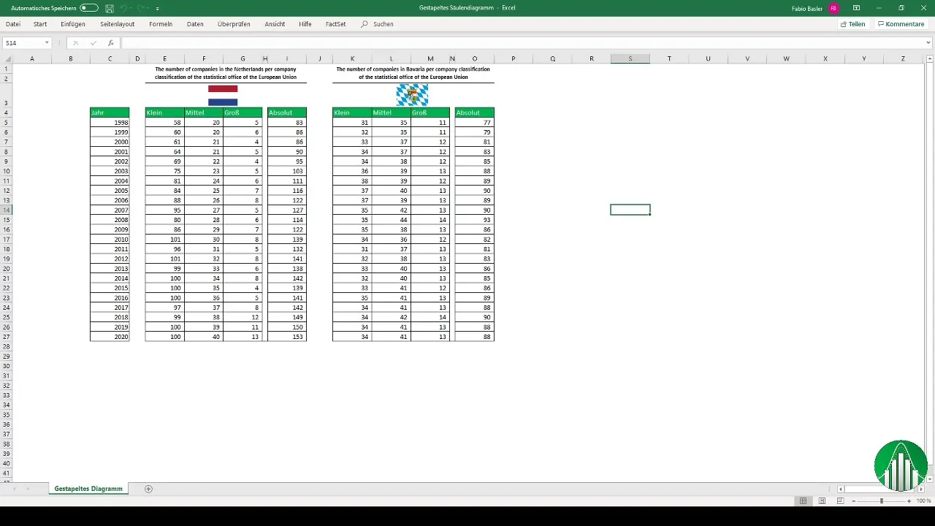Click the Netherlands Absolut header cell
The image size is (935, 526).
pyautogui.click(x=287, y=113)
